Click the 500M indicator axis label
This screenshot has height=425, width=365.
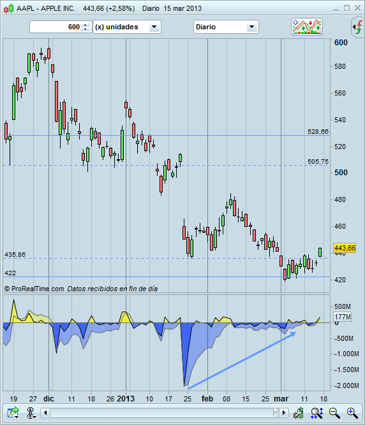tap(343, 306)
